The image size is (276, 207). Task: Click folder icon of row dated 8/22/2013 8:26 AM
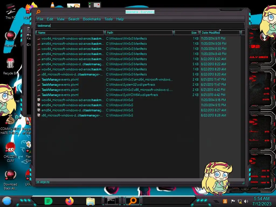[x=39, y=115]
